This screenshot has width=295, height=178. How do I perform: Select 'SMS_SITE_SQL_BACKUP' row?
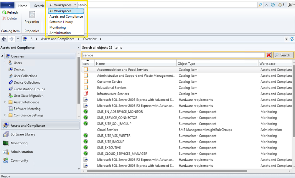click(187, 124)
